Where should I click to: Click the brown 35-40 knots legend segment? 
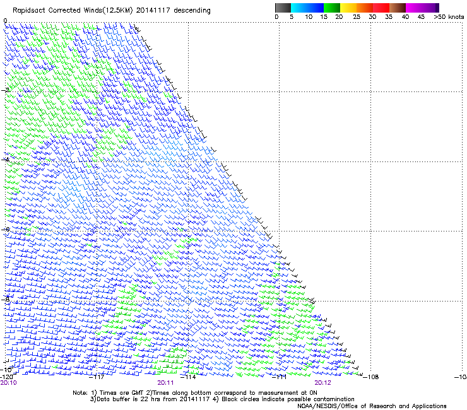coord(398,8)
